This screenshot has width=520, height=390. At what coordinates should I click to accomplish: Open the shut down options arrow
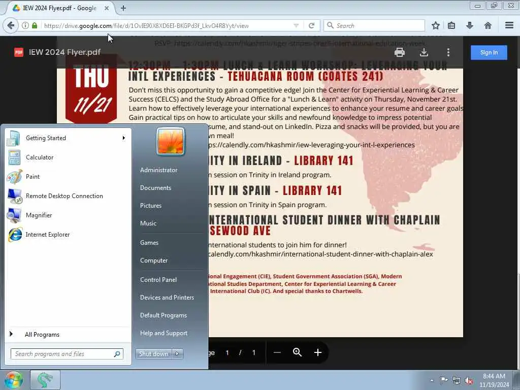pos(177,354)
